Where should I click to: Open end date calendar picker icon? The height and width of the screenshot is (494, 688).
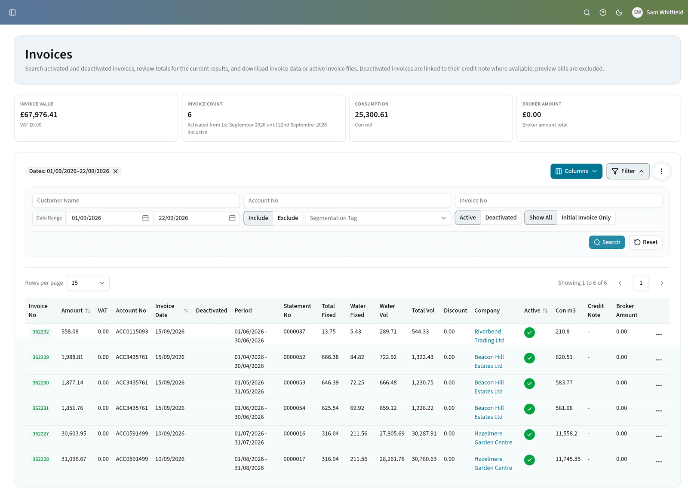(x=232, y=218)
